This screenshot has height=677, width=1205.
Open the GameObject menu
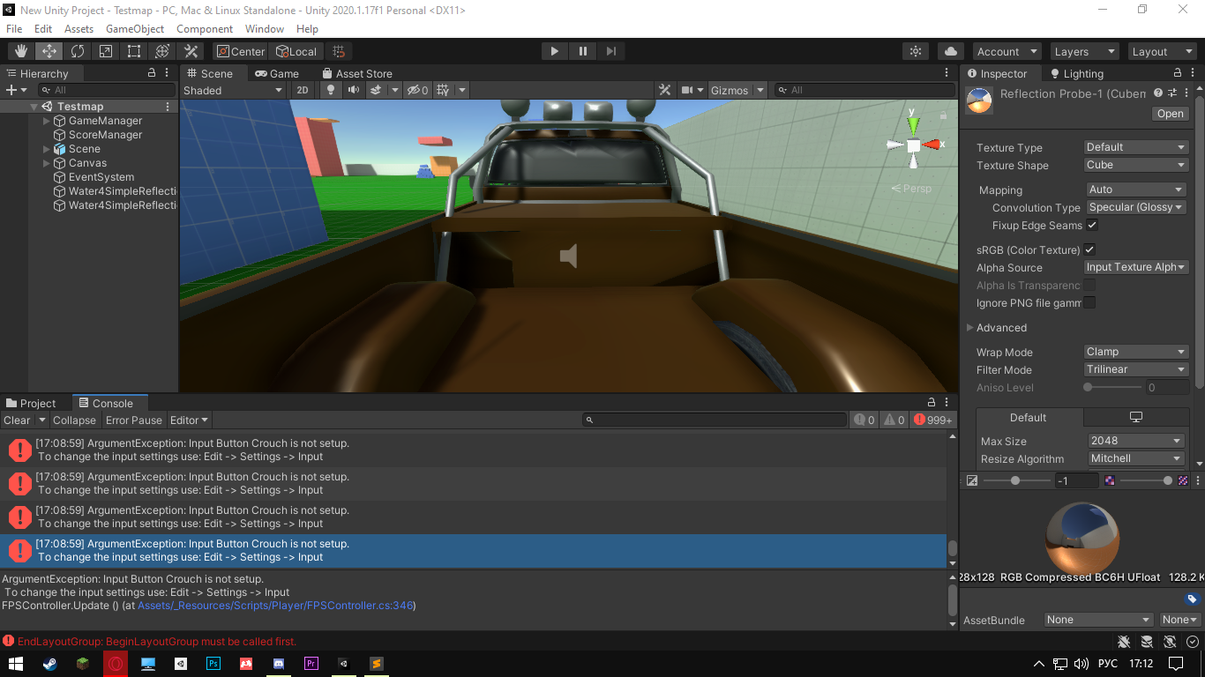point(135,29)
